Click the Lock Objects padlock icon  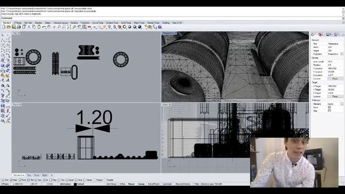pyautogui.click(x=114, y=27)
